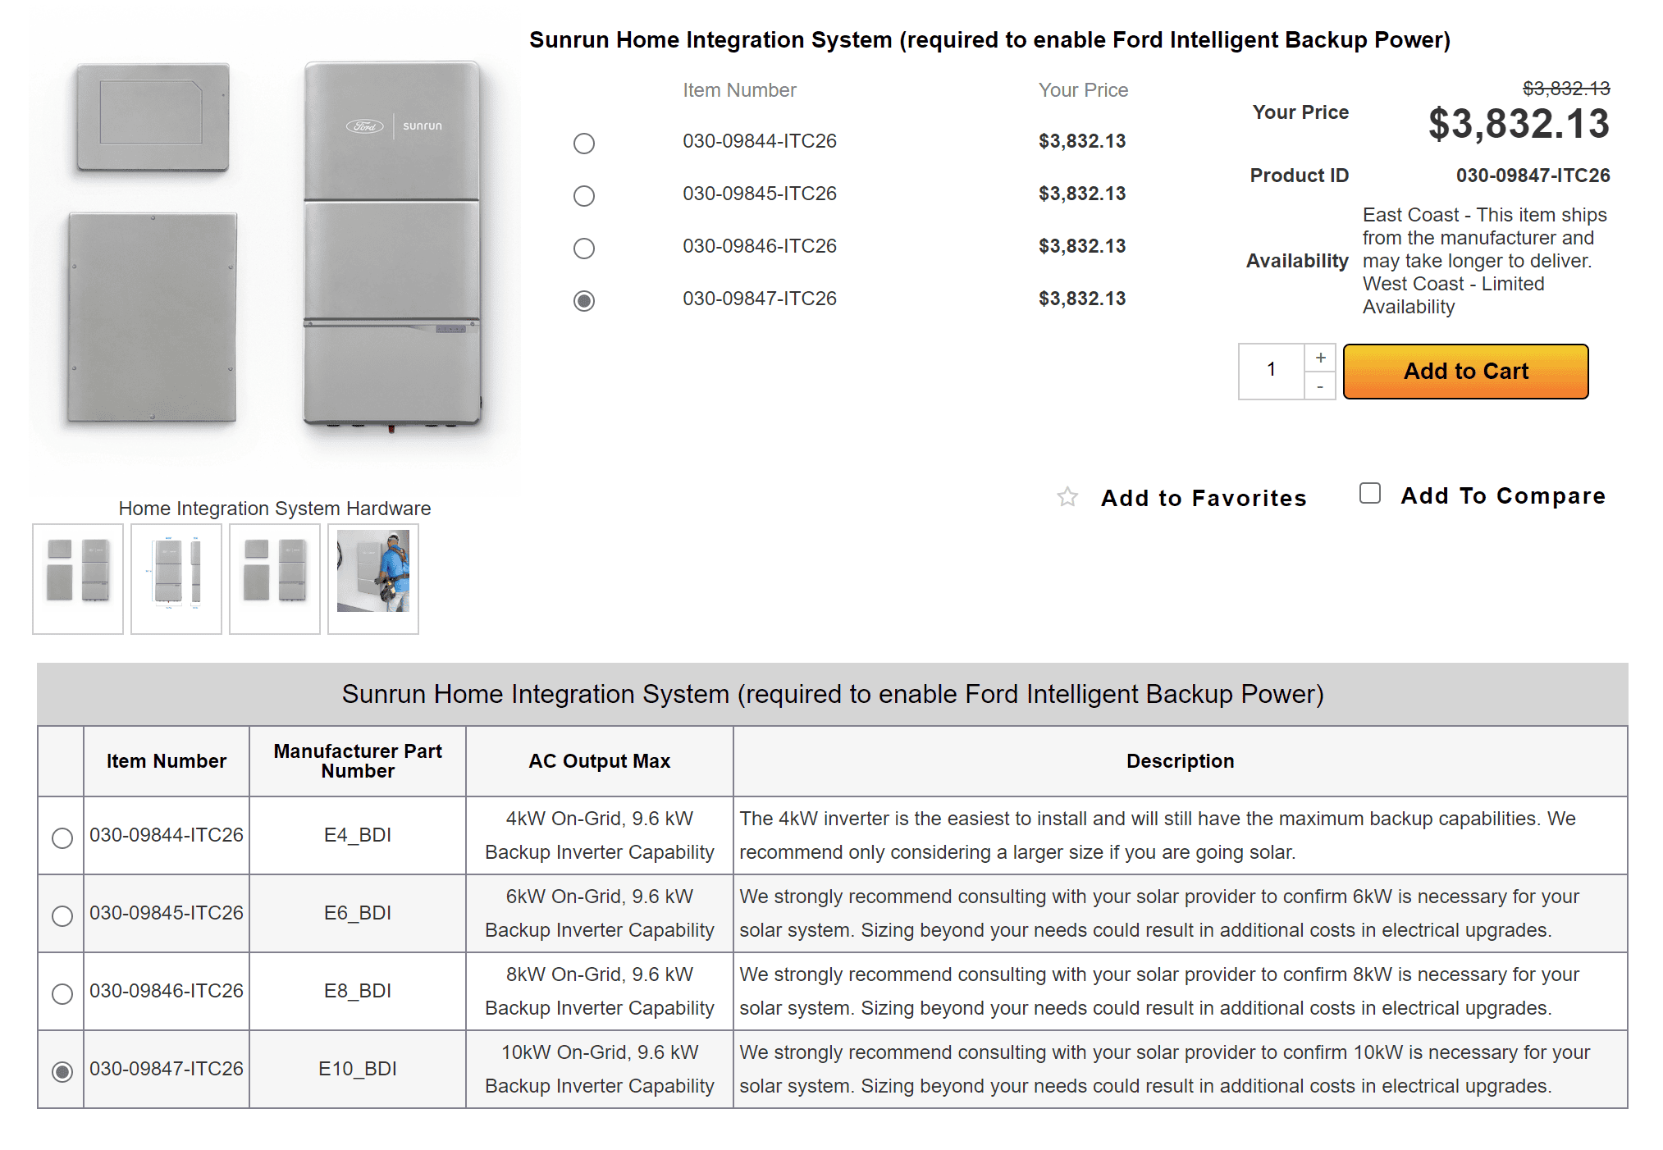The height and width of the screenshot is (1150, 1663).
Task: Choose 030-09845-ITC26 radio in price list
Action: coord(584,196)
